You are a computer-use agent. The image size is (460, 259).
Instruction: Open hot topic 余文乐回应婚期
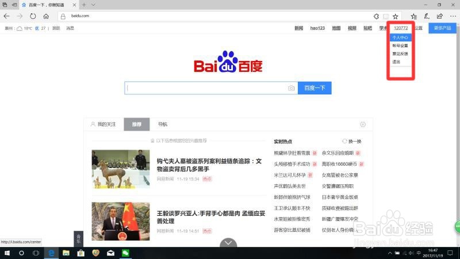coord(338,153)
